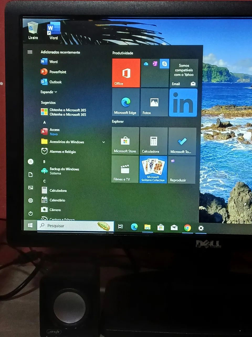Open the Office tile
Image resolution: width=252 pixels, height=337 pixels.
point(126,73)
